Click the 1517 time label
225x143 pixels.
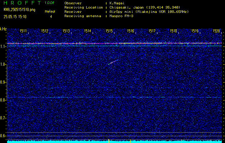152,31
